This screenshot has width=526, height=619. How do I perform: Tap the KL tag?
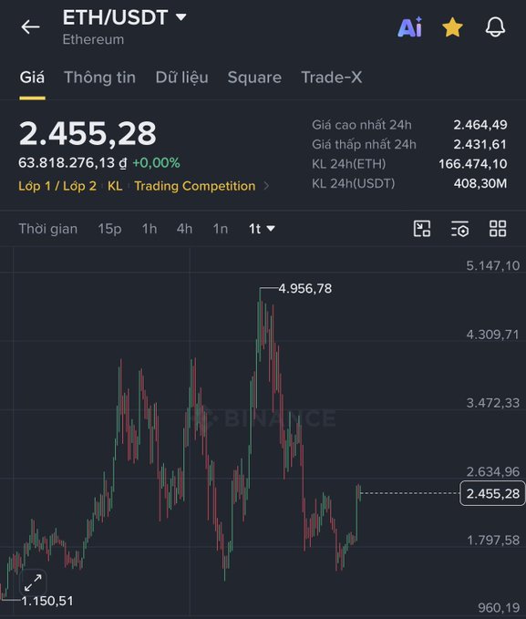[x=115, y=186]
